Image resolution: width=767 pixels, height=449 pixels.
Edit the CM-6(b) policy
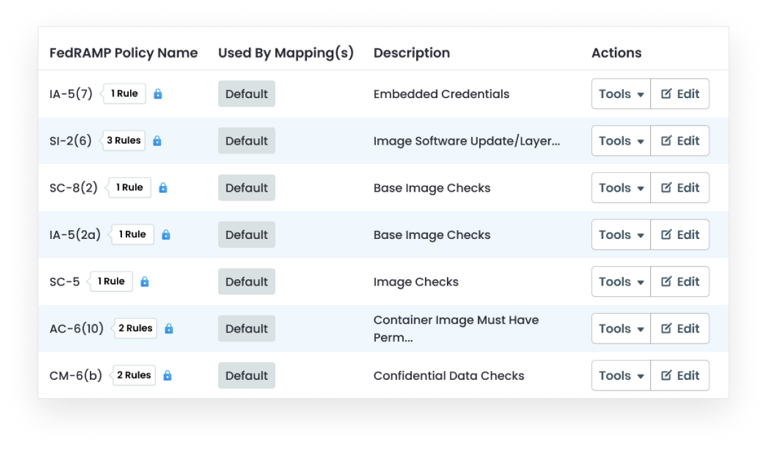pyautogui.click(x=680, y=375)
